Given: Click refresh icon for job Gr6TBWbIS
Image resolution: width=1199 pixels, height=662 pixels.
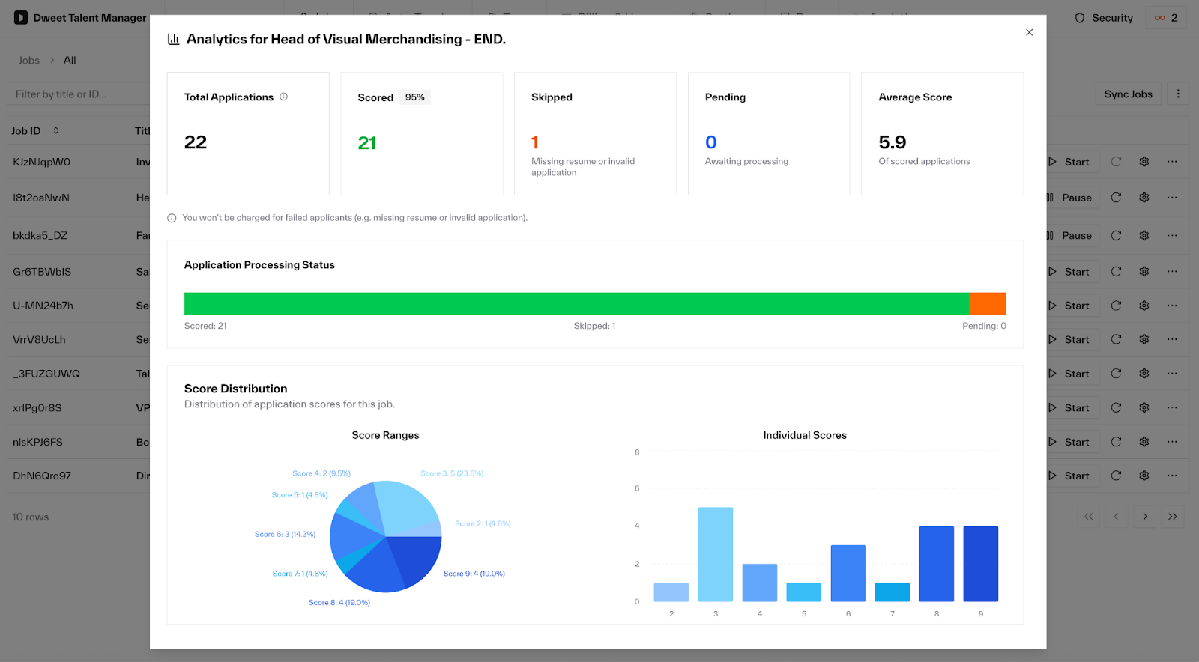Looking at the screenshot, I should (1116, 272).
